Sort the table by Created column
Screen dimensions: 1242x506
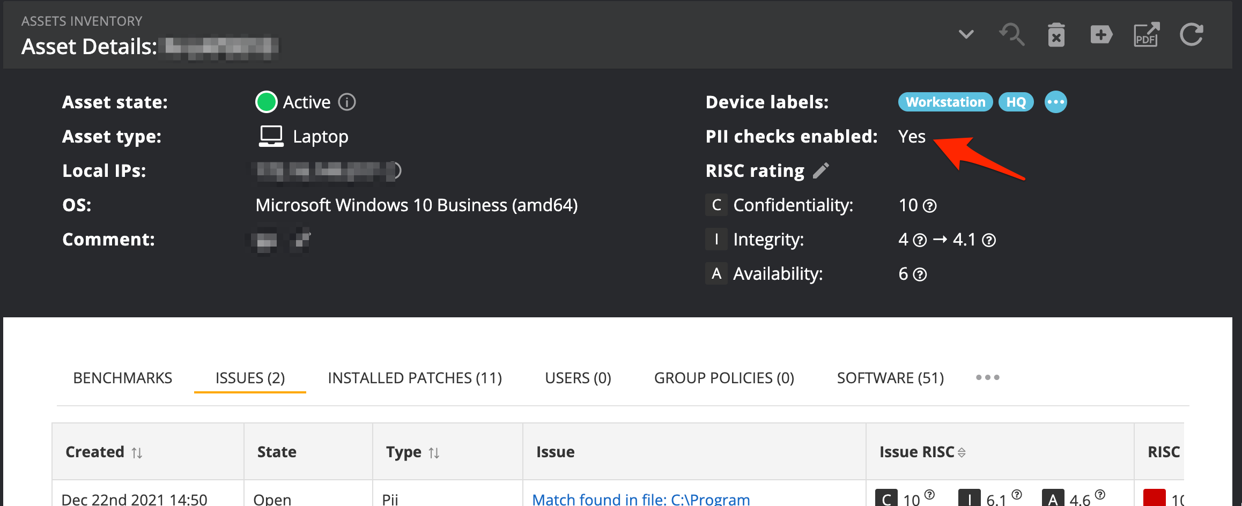(137, 453)
